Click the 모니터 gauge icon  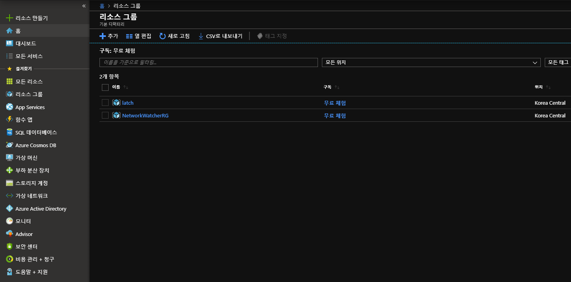coord(10,221)
